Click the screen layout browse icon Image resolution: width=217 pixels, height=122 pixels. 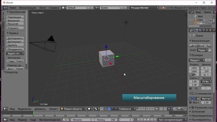tap(64, 7)
